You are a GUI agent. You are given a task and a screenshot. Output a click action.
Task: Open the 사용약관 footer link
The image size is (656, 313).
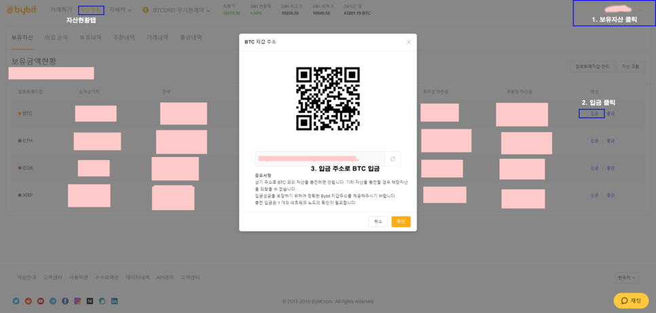click(78, 277)
